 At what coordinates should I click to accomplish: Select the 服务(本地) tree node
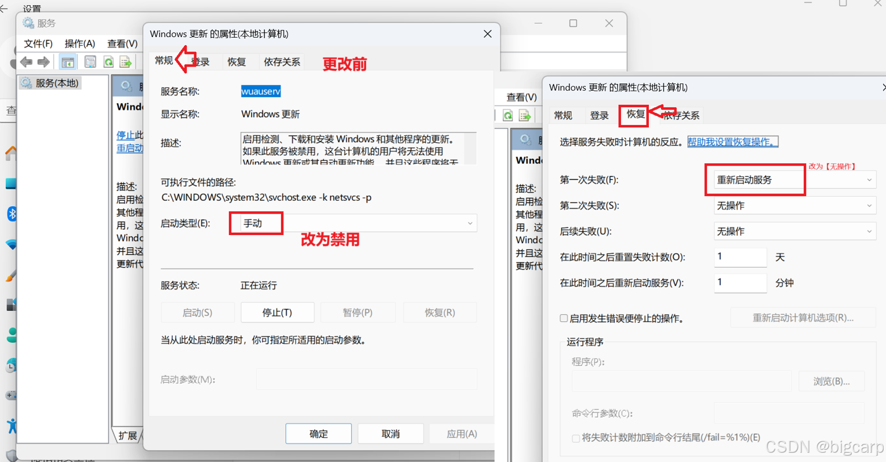(50, 83)
